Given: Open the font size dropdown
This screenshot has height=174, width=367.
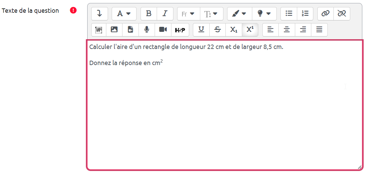Looking at the screenshot, I should [x=211, y=14].
